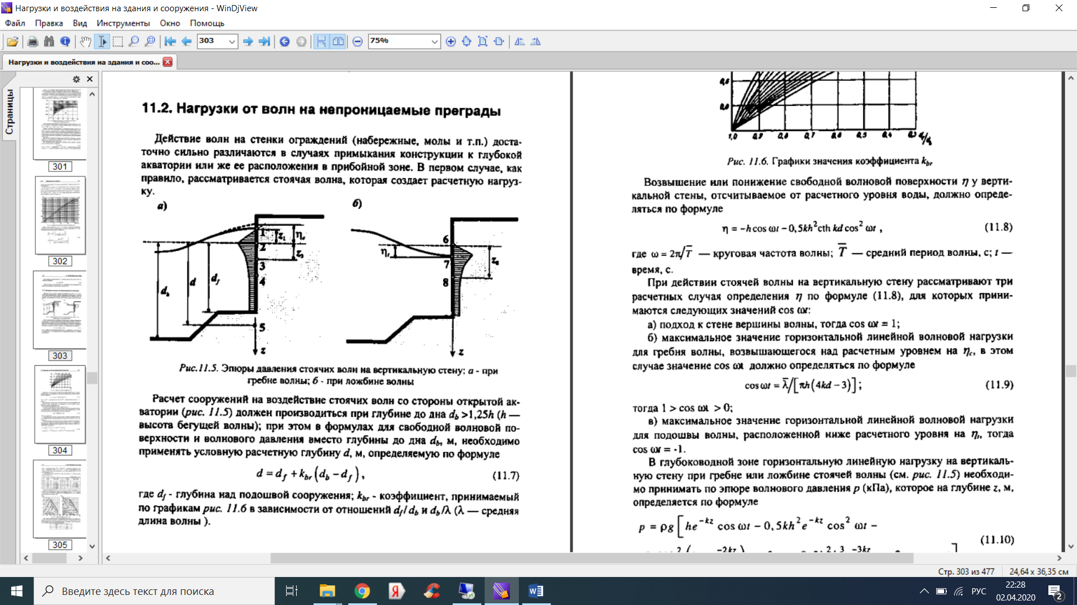Screen dimensions: 1077x605
Task: Open File Explorer from taskbar
Action: [x=327, y=591]
